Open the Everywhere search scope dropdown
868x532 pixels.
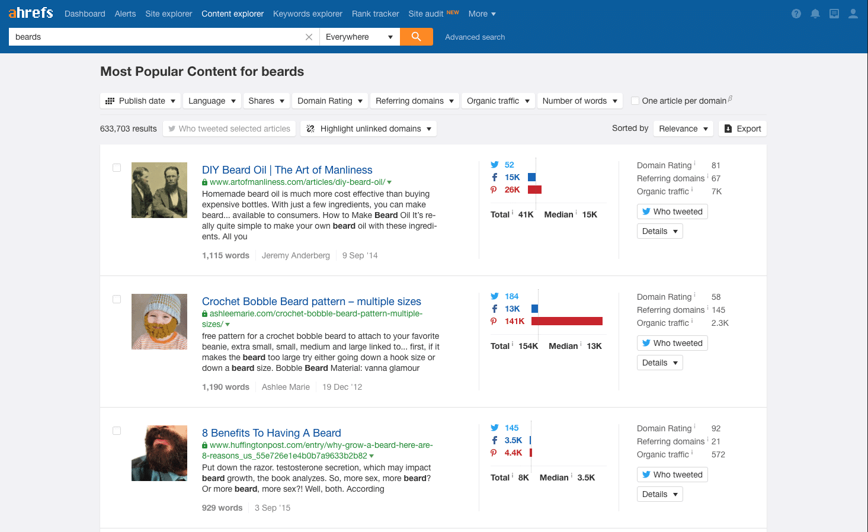pyautogui.click(x=359, y=37)
